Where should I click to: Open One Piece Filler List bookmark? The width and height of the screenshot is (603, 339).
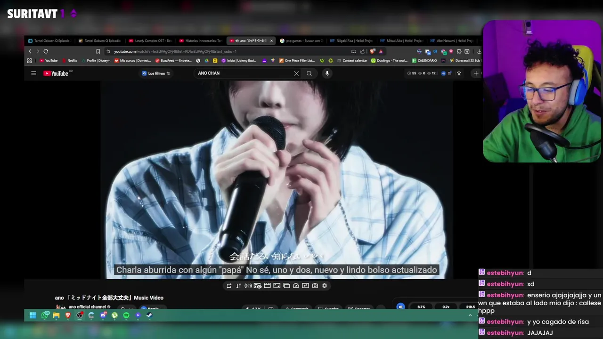click(297, 61)
